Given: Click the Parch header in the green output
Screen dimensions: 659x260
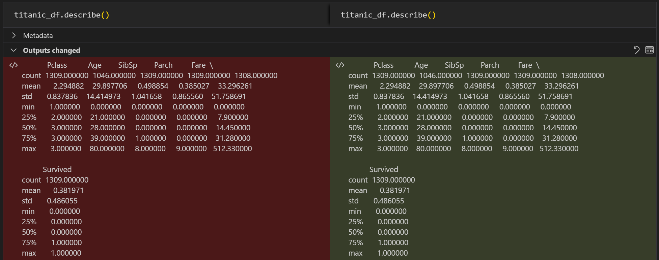Looking at the screenshot, I should point(490,65).
